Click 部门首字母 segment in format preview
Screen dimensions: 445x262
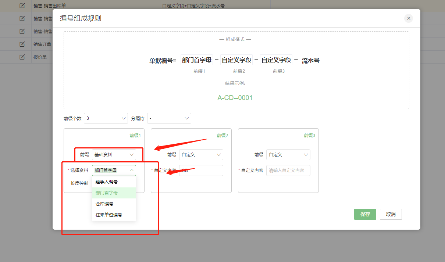click(197, 60)
